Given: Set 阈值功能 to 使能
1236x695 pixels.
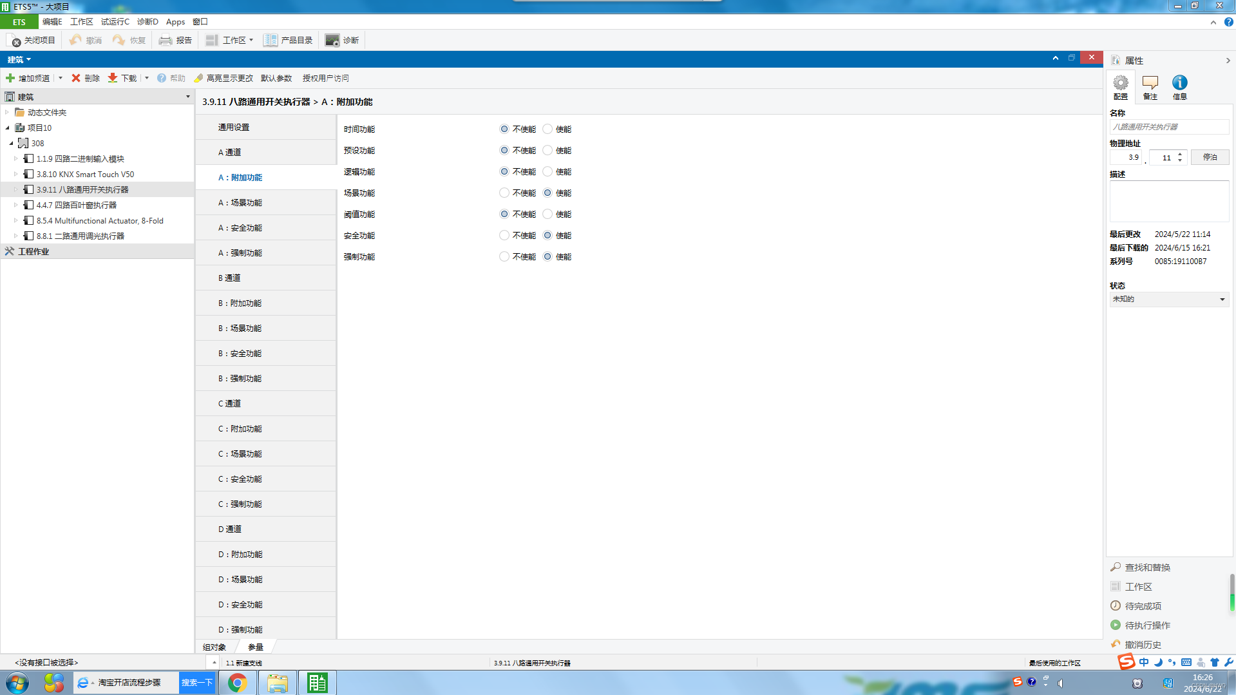Looking at the screenshot, I should [547, 214].
